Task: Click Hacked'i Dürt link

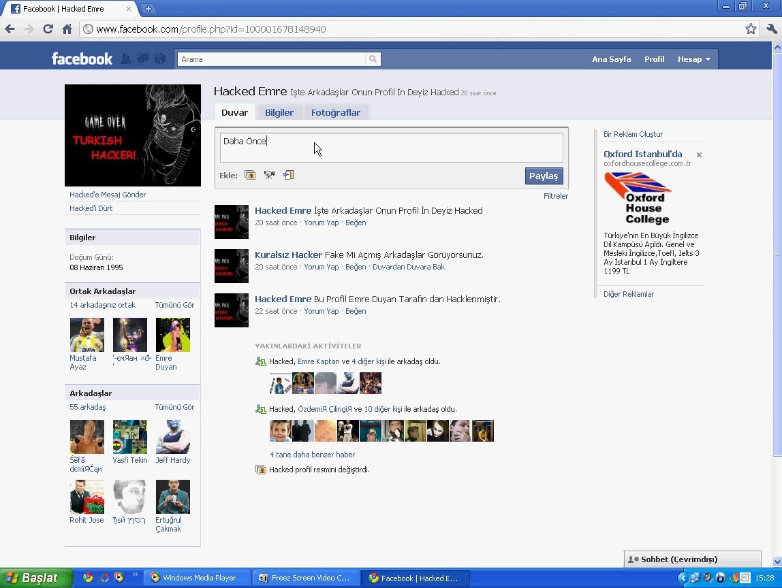Action: [x=91, y=208]
